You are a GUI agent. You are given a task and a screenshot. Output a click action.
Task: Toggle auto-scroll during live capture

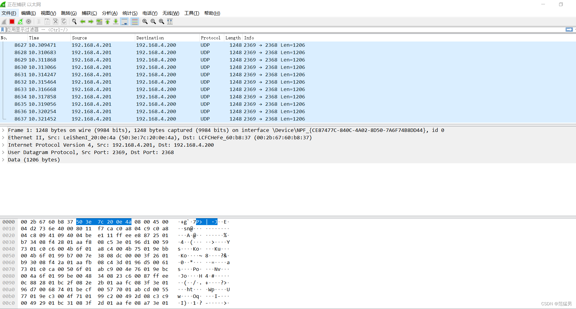click(124, 22)
